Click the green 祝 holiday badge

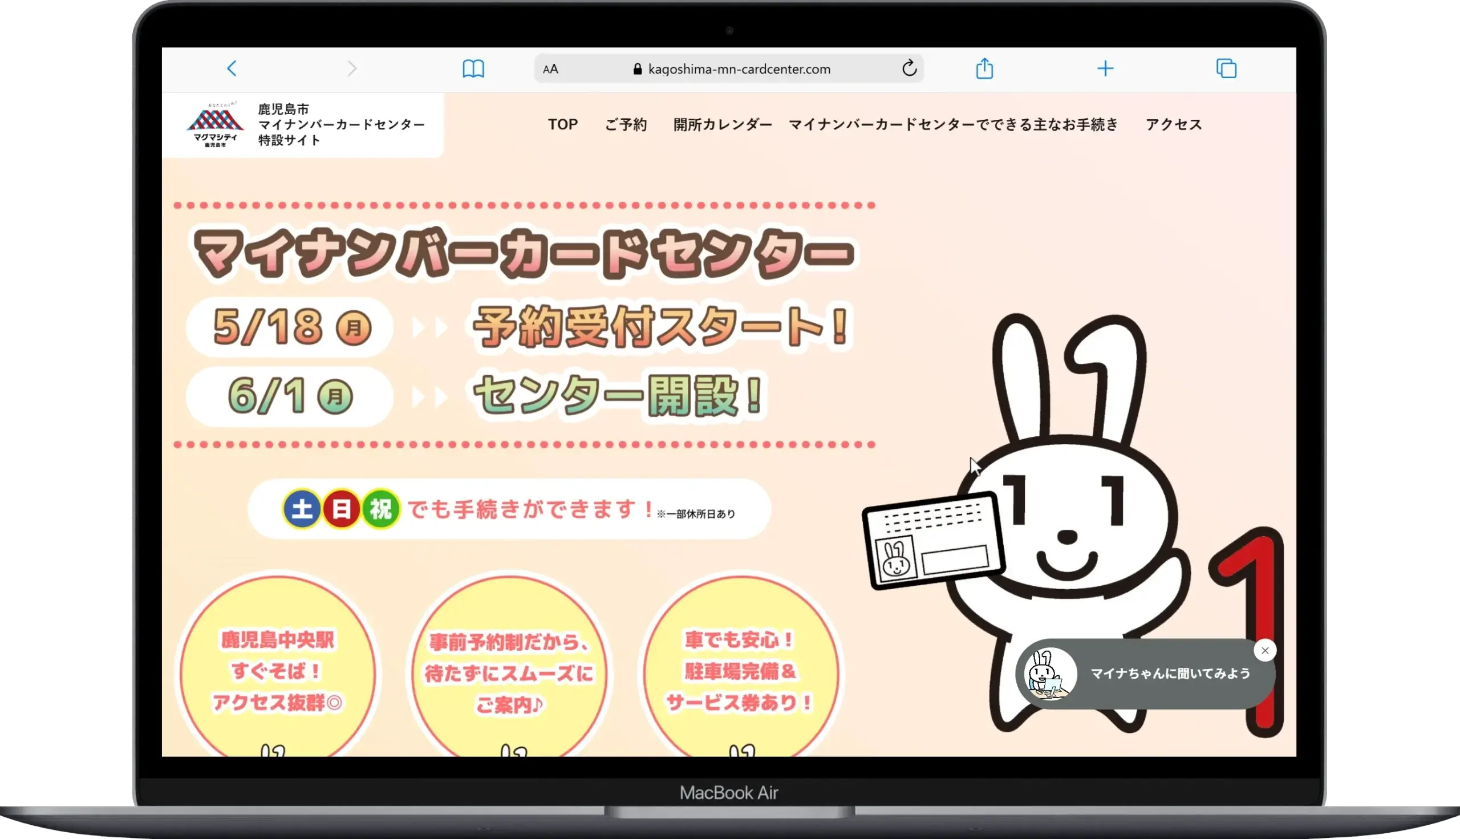click(x=380, y=509)
